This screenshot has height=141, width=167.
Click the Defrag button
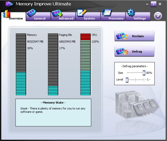(134, 51)
